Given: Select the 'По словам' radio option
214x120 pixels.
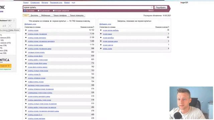Looking at the screenshot, I should pyautogui.click(x=25, y=10).
